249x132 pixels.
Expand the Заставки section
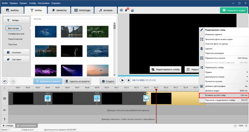(x=16, y=59)
